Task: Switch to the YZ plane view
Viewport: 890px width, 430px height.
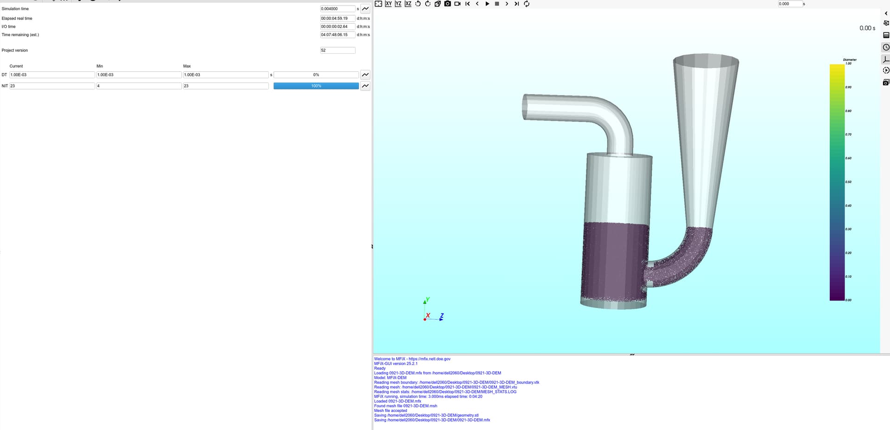Action: 398,4
